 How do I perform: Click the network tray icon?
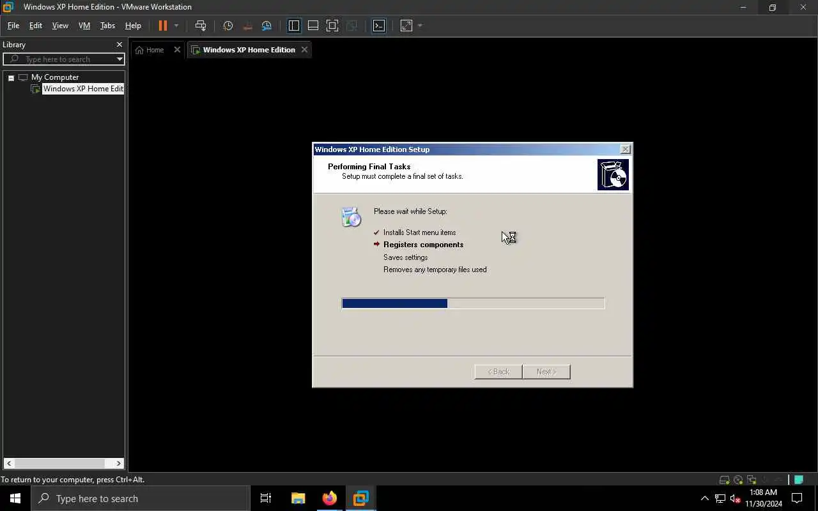pyautogui.click(x=720, y=498)
